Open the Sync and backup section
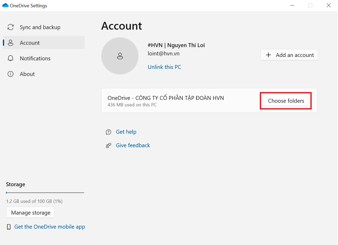Image resolution: width=338 pixels, height=245 pixels. 40,27
